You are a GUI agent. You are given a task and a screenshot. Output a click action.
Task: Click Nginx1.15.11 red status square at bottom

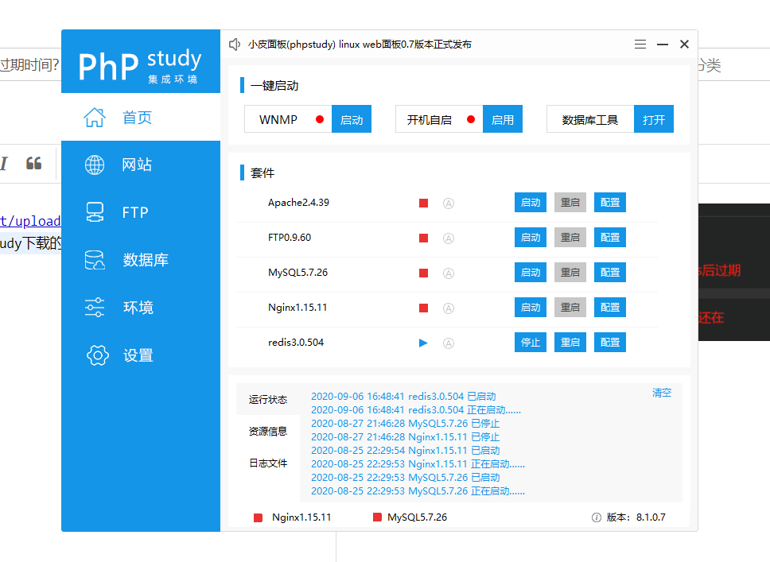[x=258, y=517]
